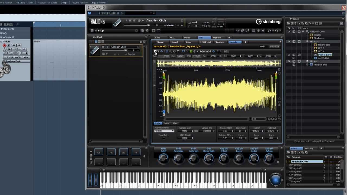Screen dimensions: 347x195
Task: Click the loop playback icon in sample toolbar
Action: tap(158, 51)
